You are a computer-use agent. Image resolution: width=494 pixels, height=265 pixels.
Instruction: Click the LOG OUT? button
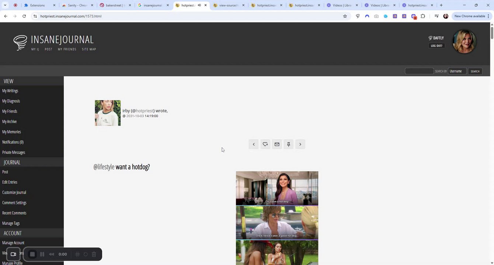click(436, 46)
